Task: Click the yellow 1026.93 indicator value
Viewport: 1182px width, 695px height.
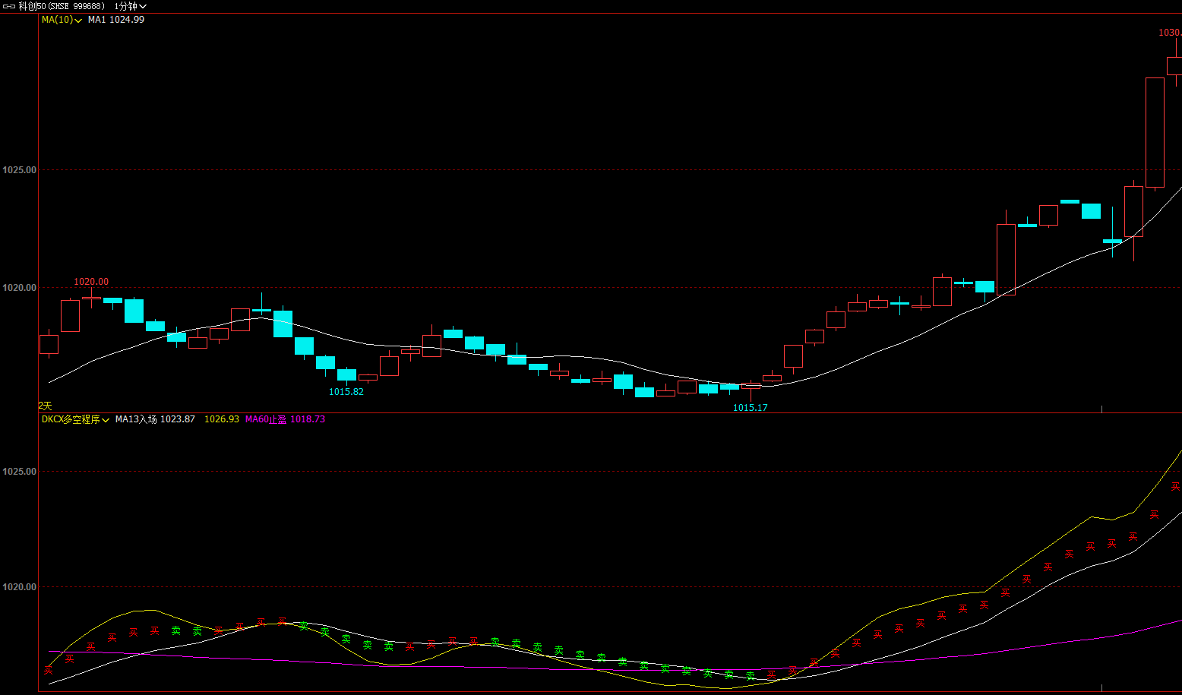Action: pos(222,419)
